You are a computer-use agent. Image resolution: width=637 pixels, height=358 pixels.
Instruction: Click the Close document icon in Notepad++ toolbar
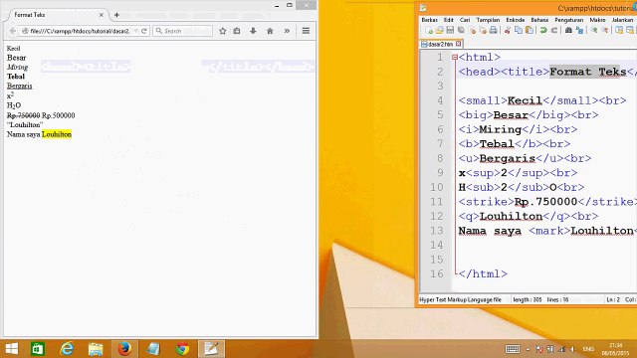point(472,31)
